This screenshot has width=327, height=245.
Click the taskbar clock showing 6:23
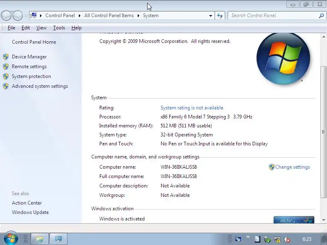pyautogui.click(x=307, y=239)
